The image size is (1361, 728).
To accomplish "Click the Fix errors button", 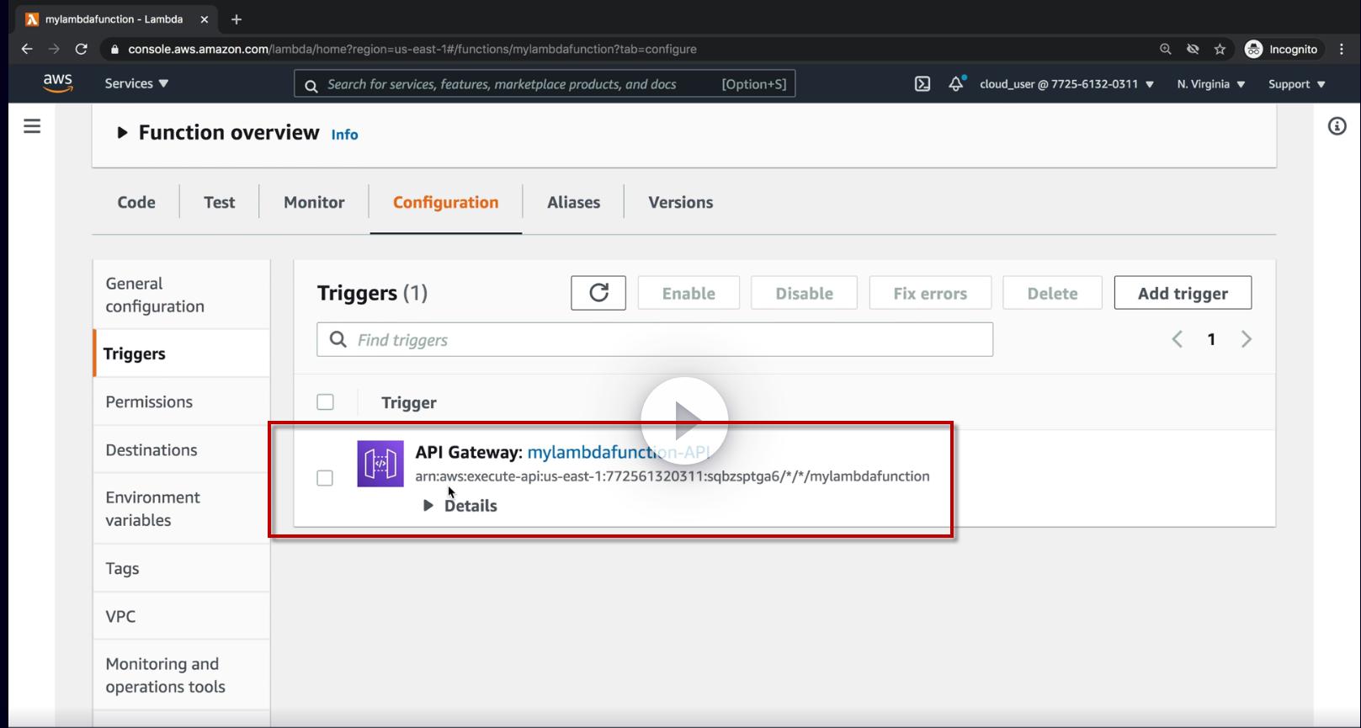I will click(930, 293).
